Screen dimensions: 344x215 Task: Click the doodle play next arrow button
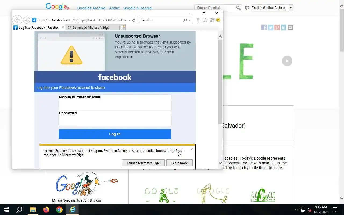287,61
